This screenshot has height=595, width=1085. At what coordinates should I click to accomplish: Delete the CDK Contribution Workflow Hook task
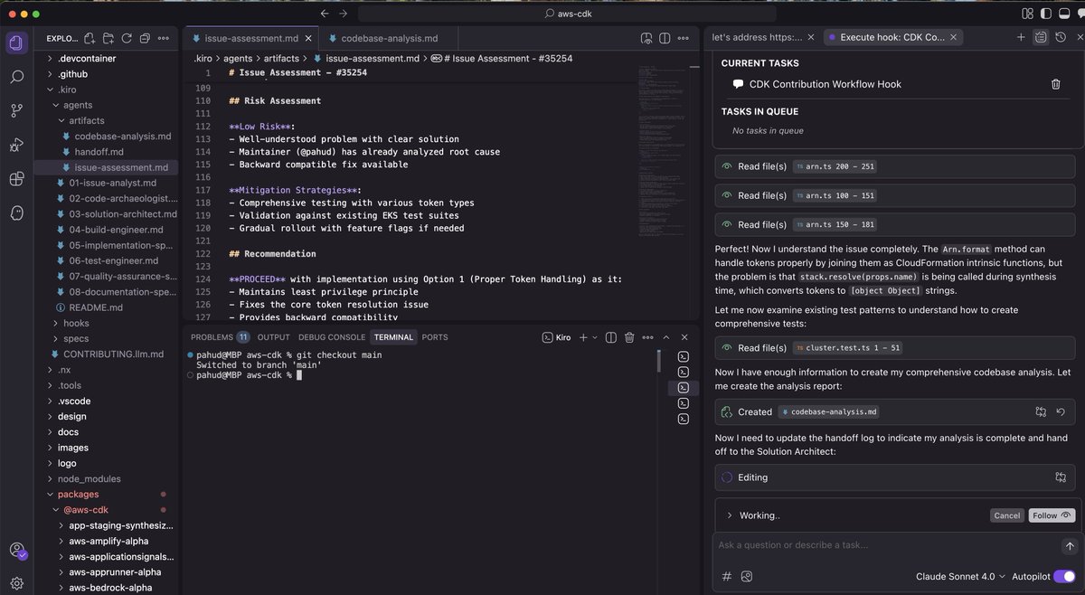pyautogui.click(x=1055, y=84)
